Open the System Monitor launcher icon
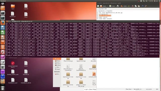 [3, 18]
